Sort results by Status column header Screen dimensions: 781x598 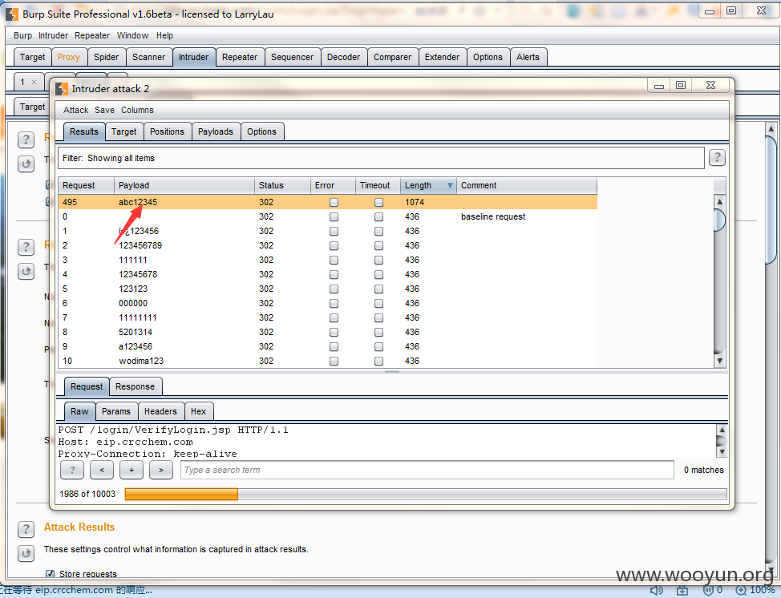282,185
